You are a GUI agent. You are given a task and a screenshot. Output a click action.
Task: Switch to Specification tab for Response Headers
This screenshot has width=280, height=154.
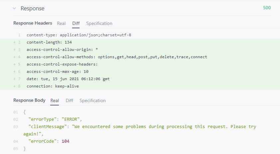coord(99,23)
